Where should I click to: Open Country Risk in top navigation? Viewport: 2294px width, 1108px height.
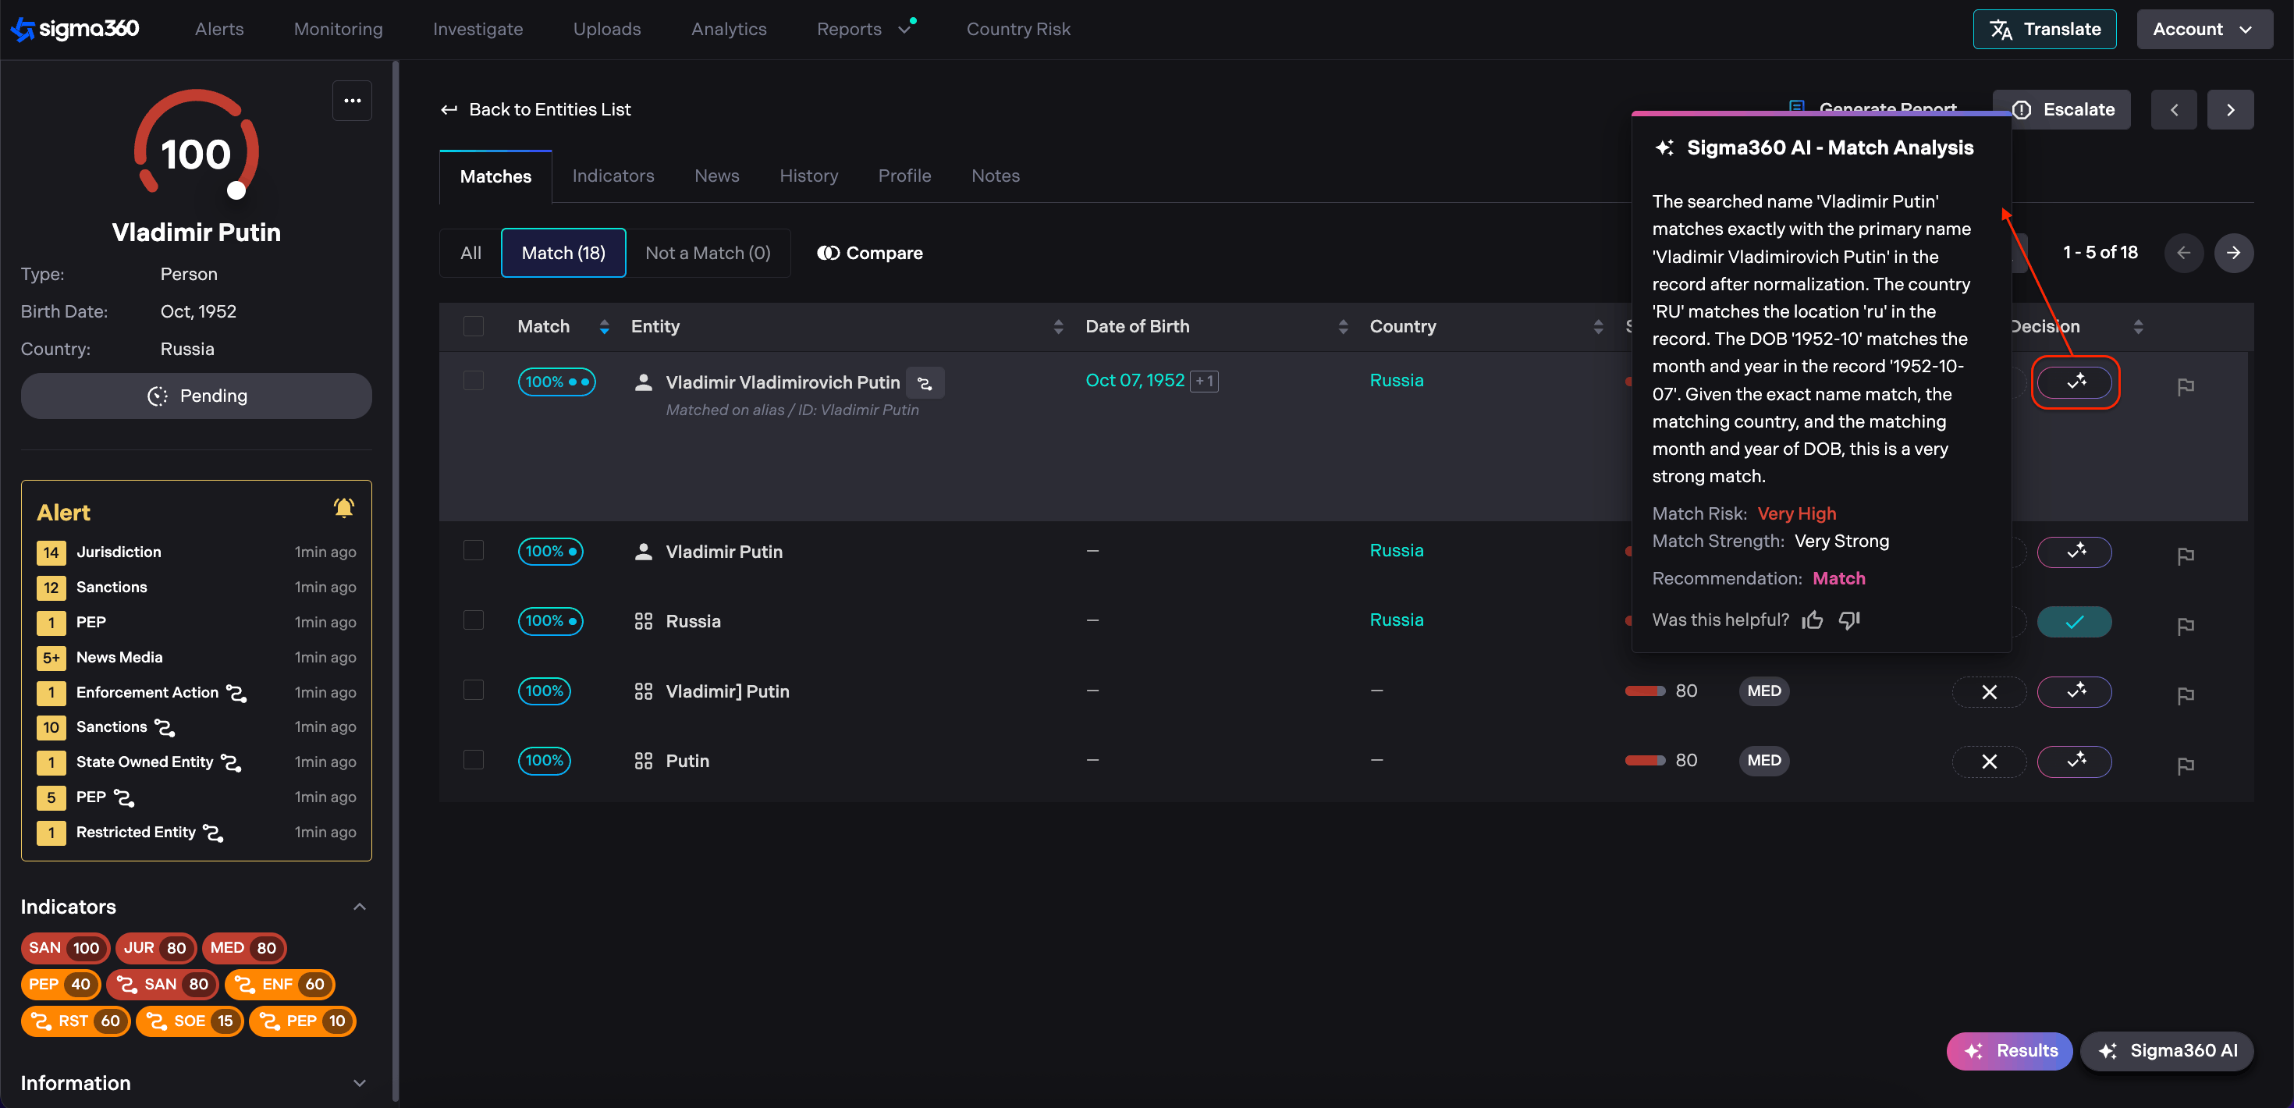coord(1018,30)
